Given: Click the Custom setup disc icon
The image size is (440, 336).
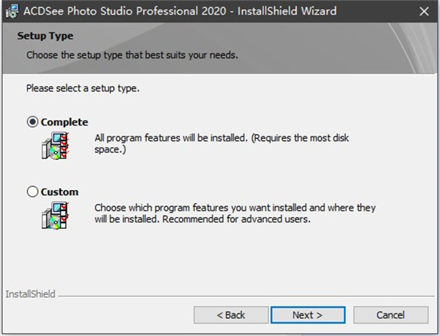Looking at the screenshot, I should pos(54,216).
